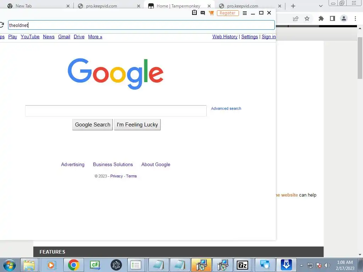Bookmark this tab with the star icon

pyautogui.click(x=307, y=18)
